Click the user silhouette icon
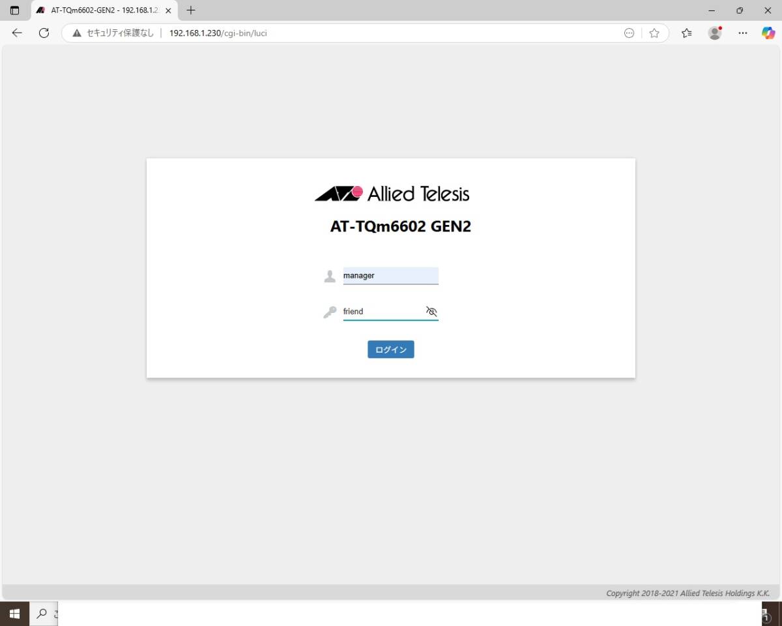 330,276
